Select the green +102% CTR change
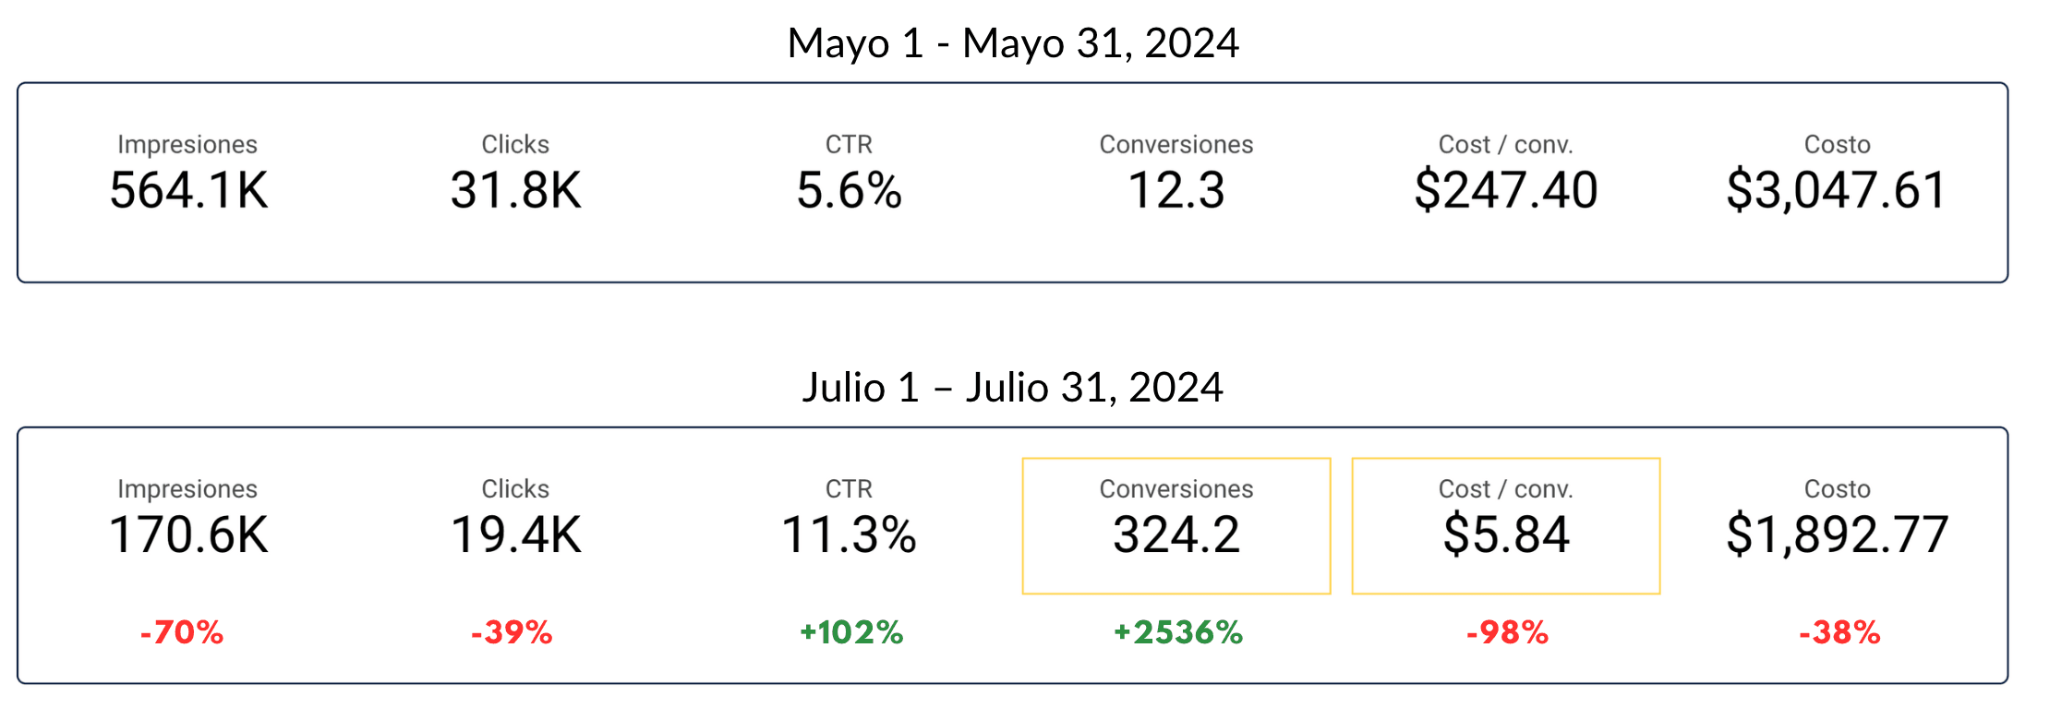 (x=850, y=632)
